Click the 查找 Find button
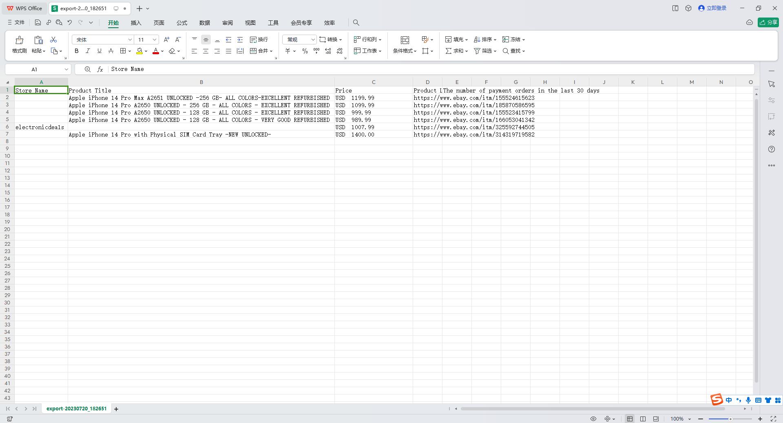Viewport: 783px width, 423px height. pyautogui.click(x=513, y=51)
